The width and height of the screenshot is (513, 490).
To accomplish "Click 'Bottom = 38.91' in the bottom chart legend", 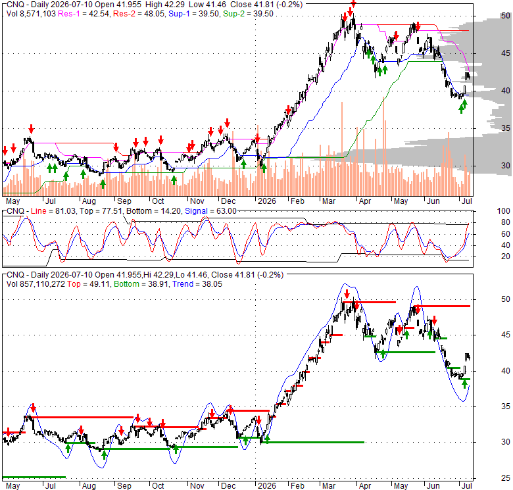I will point(141,284).
